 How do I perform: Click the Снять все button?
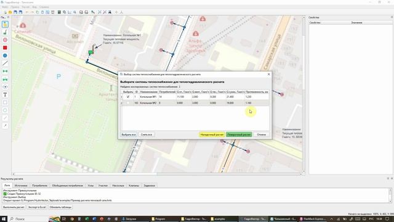click(x=147, y=134)
